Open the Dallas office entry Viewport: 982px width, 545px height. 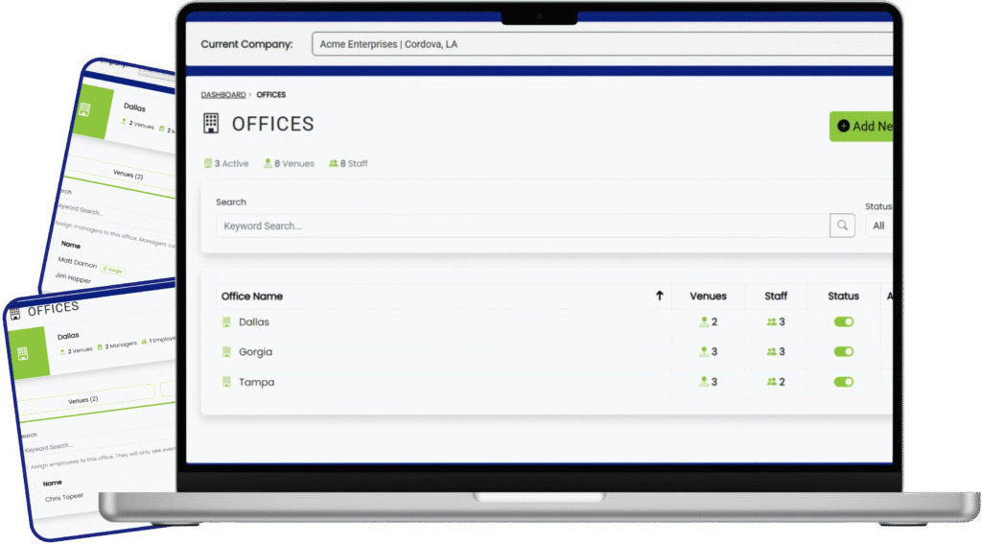click(x=253, y=322)
